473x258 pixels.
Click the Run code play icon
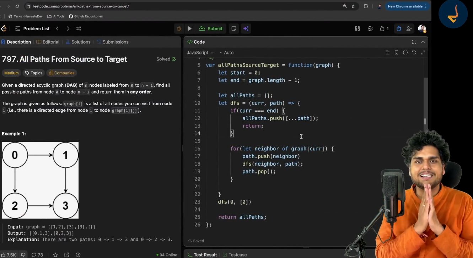point(189,29)
